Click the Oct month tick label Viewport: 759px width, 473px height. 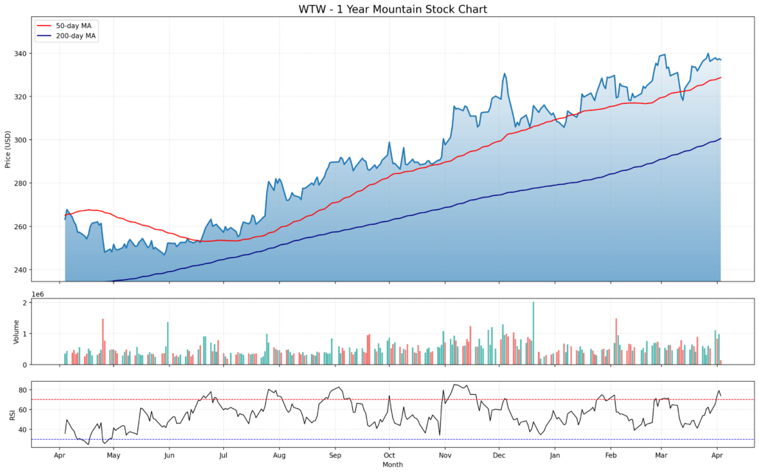(389, 455)
